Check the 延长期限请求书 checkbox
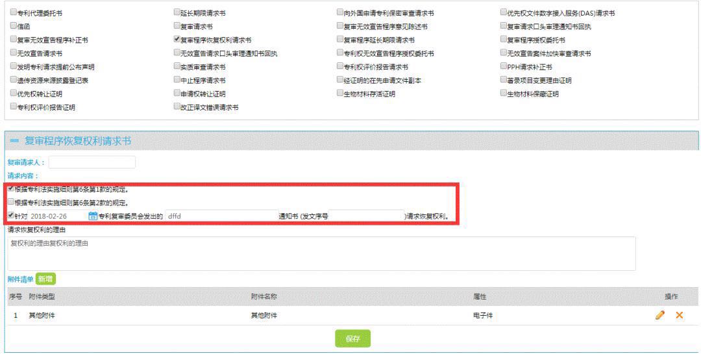 point(177,12)
